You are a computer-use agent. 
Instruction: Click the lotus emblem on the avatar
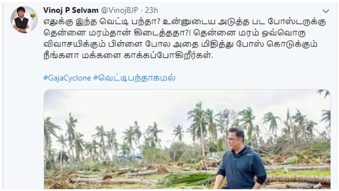click(33, 17)
